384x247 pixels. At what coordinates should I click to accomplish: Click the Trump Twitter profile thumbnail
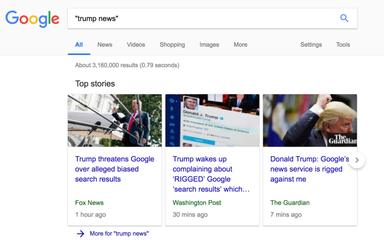click(212, 120)
